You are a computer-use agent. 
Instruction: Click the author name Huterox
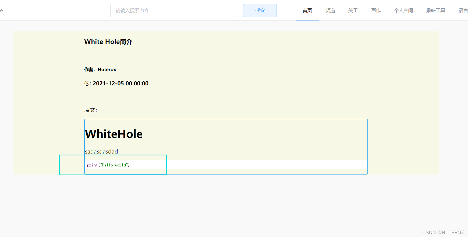click(107, 69)
